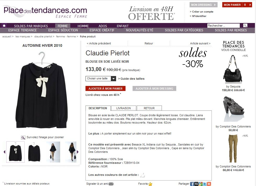
Task: Add to favorites with the star icon
Action: (x=150, y=184)
